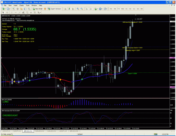Click the LONG indicator label
The image size is (176, 136).
(6, 102)
